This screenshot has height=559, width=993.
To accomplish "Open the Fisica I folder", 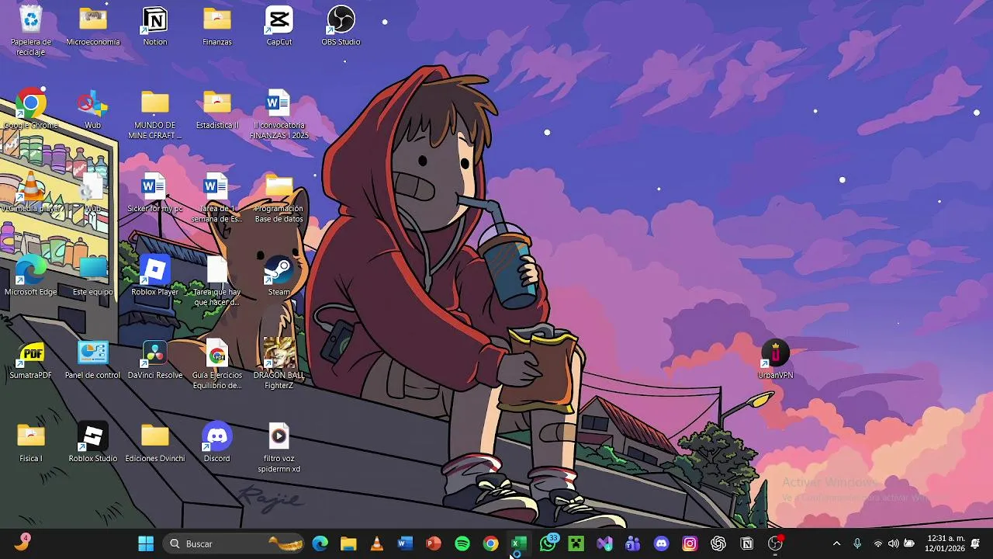I will pyautogui.click(x=31, y=441).
